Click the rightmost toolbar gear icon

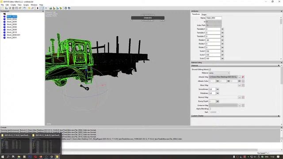[x=69, y=8]
